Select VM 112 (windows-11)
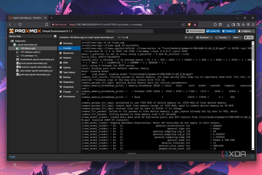Image resolution: width=262 pixels, height=175 pixels. [29, 56]
